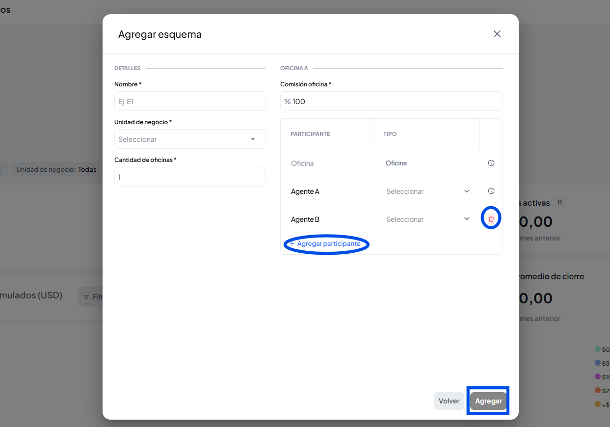Close the Agregar esquema dialog
The height and width of the screenshot is (427, 610).
pos(497,34)
